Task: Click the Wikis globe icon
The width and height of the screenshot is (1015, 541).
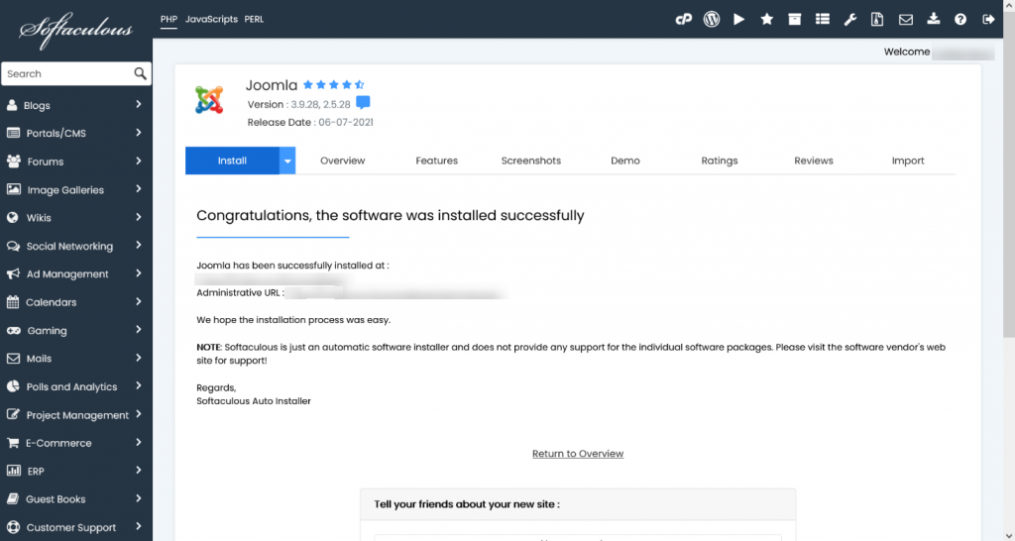Action: click(x=12, y=217)
